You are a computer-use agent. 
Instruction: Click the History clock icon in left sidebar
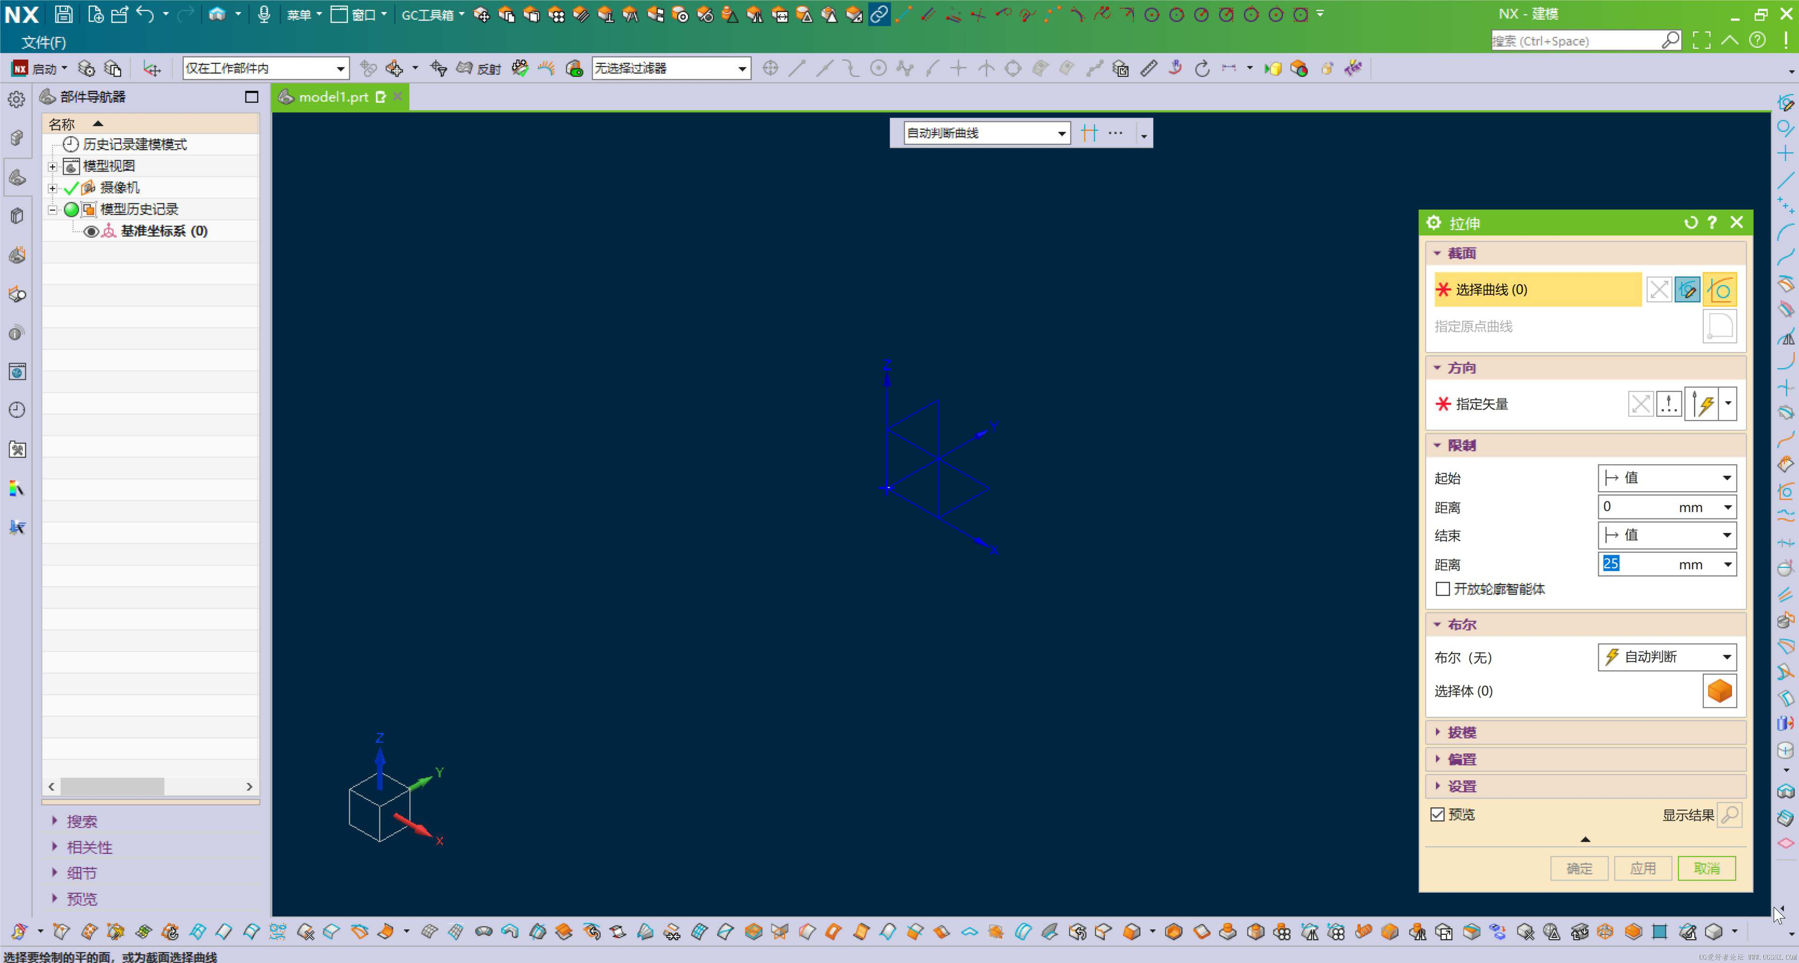coord(17,410)
